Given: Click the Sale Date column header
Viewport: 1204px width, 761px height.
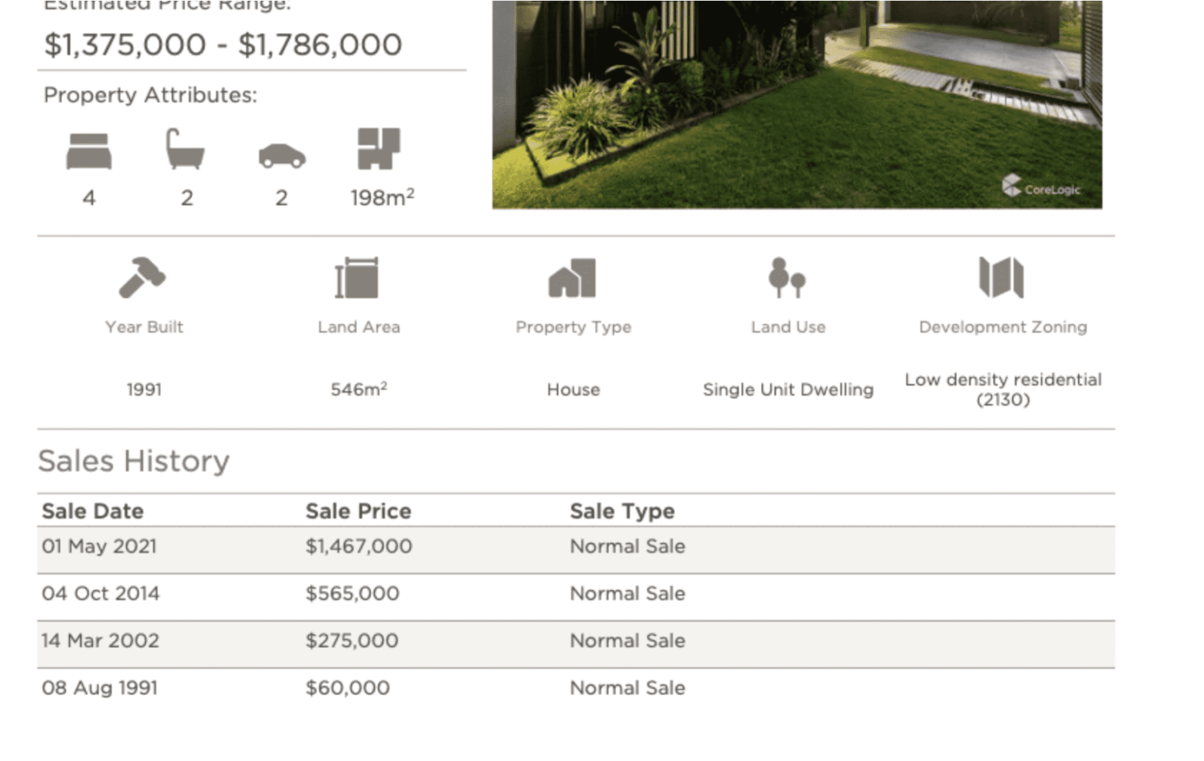Looking at the screenshot, I should coord(93,512).
